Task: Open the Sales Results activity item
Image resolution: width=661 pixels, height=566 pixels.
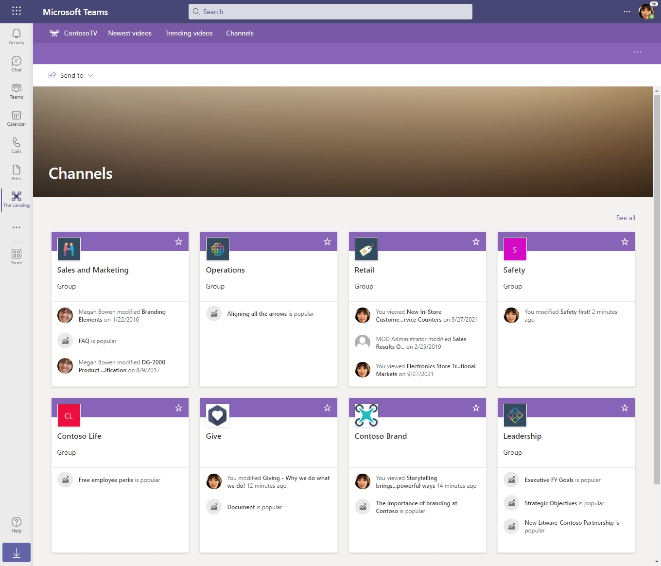Action: [x=421, y=343]
